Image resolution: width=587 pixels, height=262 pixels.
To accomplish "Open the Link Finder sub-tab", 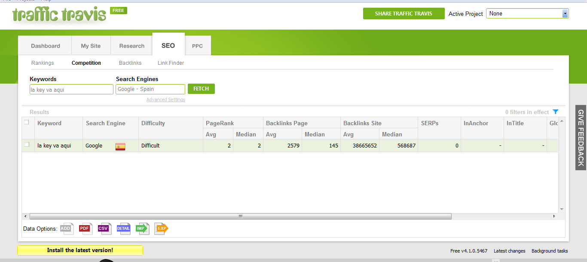I will [171, 63].
